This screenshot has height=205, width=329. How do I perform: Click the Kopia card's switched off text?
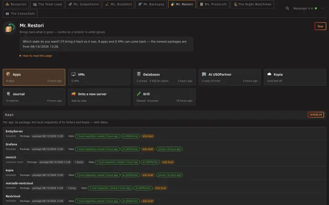(275, 81)
